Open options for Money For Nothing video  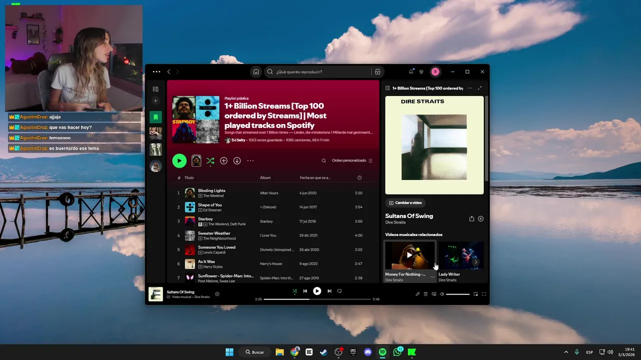tap(433, 276)
